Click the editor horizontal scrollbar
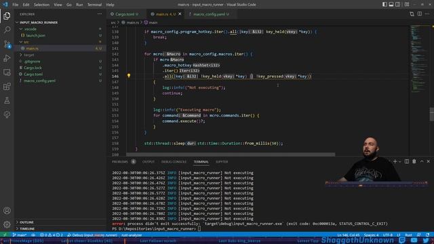434x244 pixels. pos(231,155)
